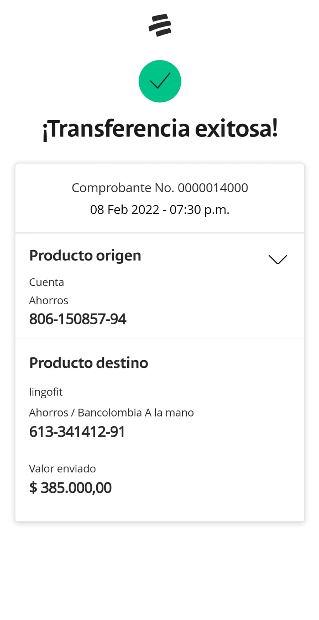Image resolution: width=319 pixels, height=620 pixels.
Task: Click the origin account type Ahorros
Action: tap(49, 300)
